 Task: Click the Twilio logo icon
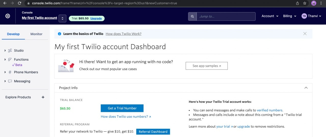pos(8,16)
